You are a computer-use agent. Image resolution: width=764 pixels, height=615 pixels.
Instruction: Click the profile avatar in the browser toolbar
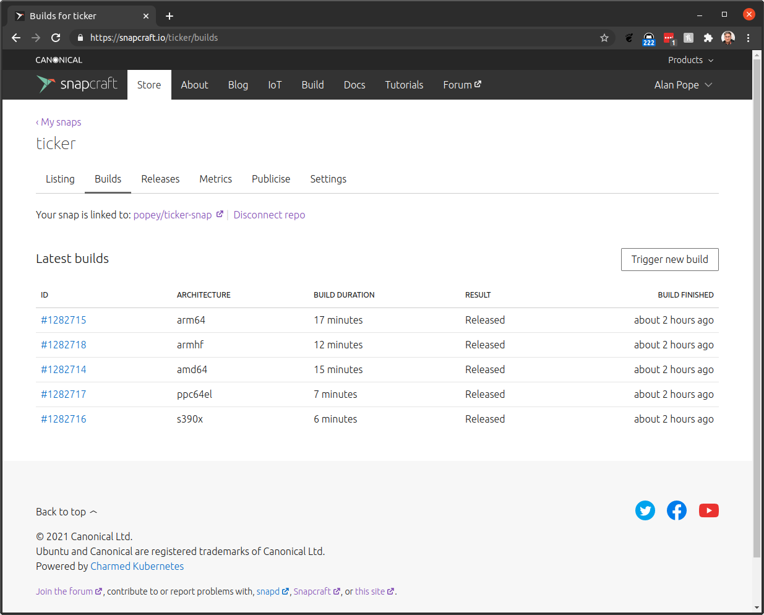click(x=728, y=38)
